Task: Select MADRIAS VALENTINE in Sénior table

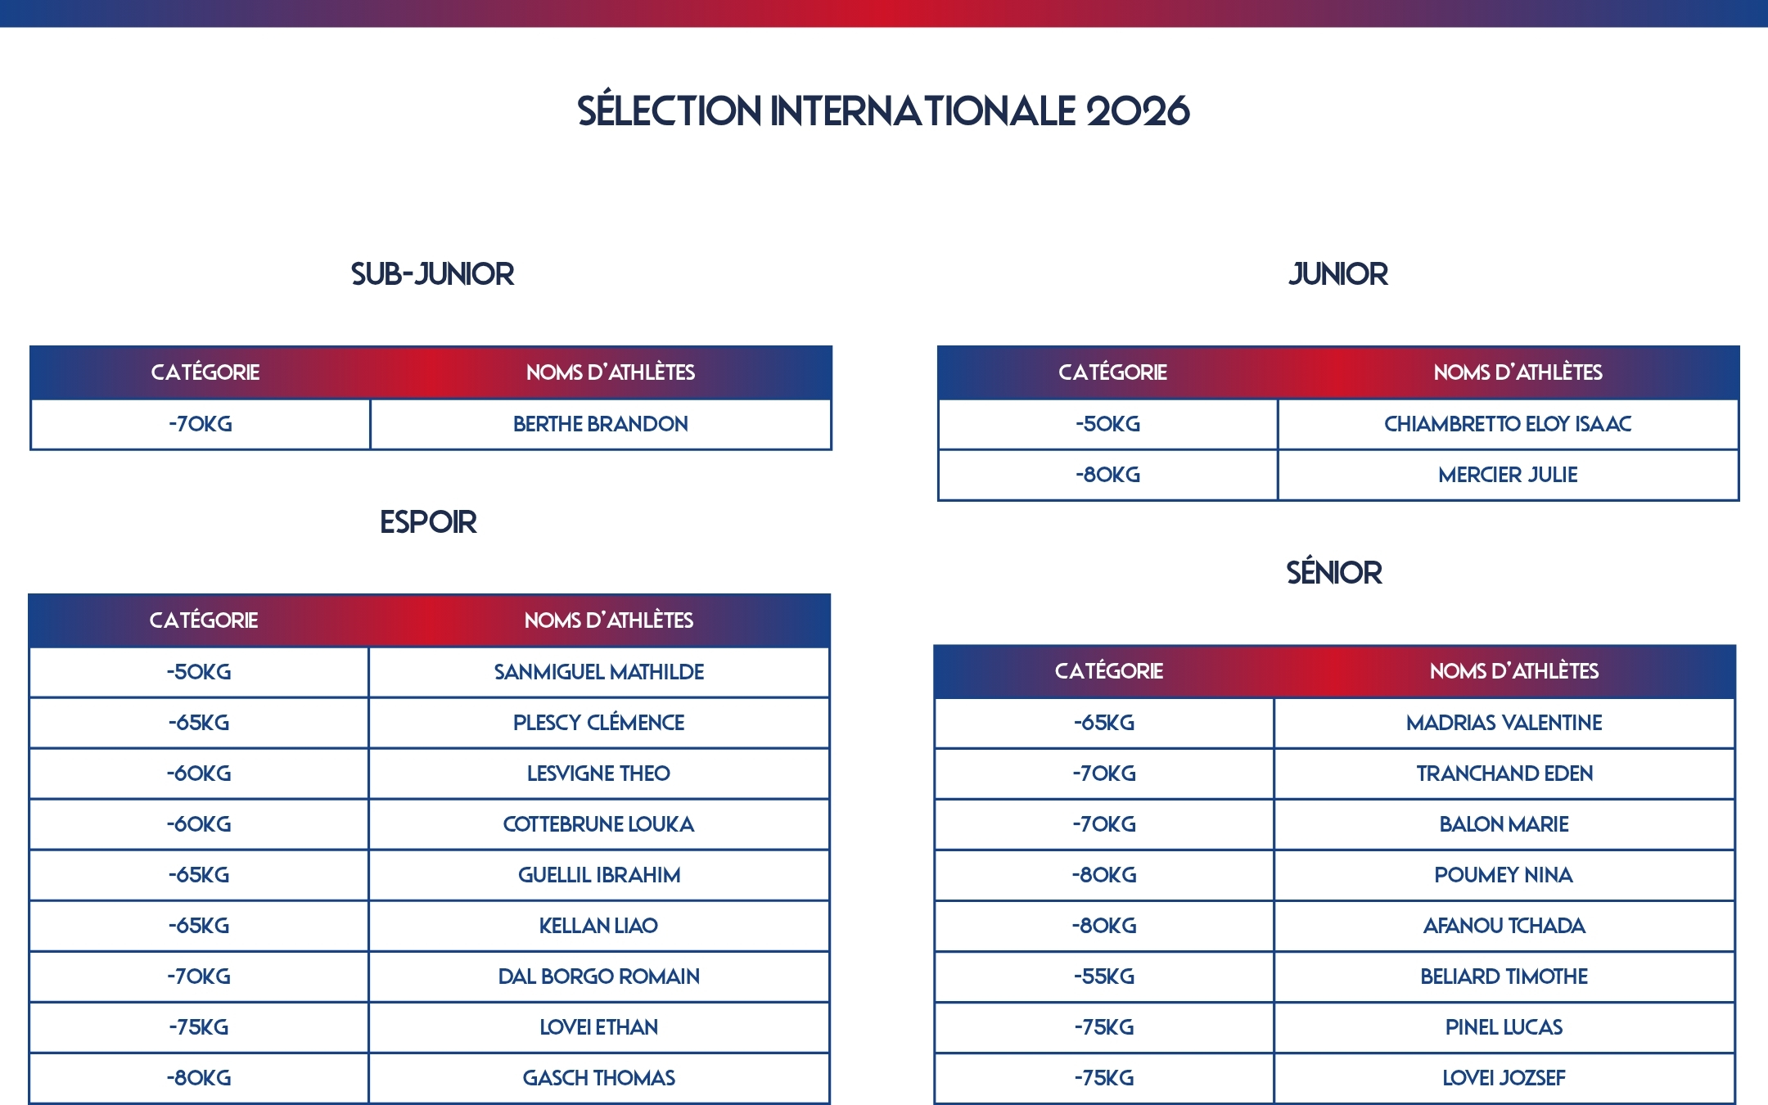Action: [1504, 723]
